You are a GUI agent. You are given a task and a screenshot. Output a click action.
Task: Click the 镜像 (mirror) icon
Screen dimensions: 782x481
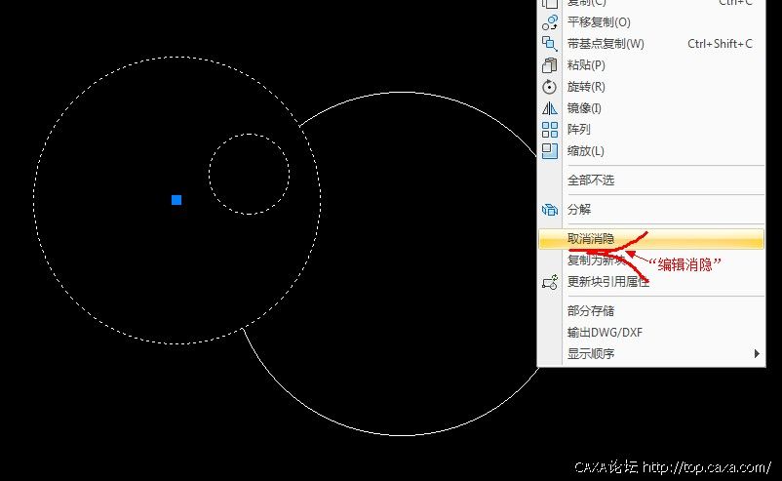[549, 108]
